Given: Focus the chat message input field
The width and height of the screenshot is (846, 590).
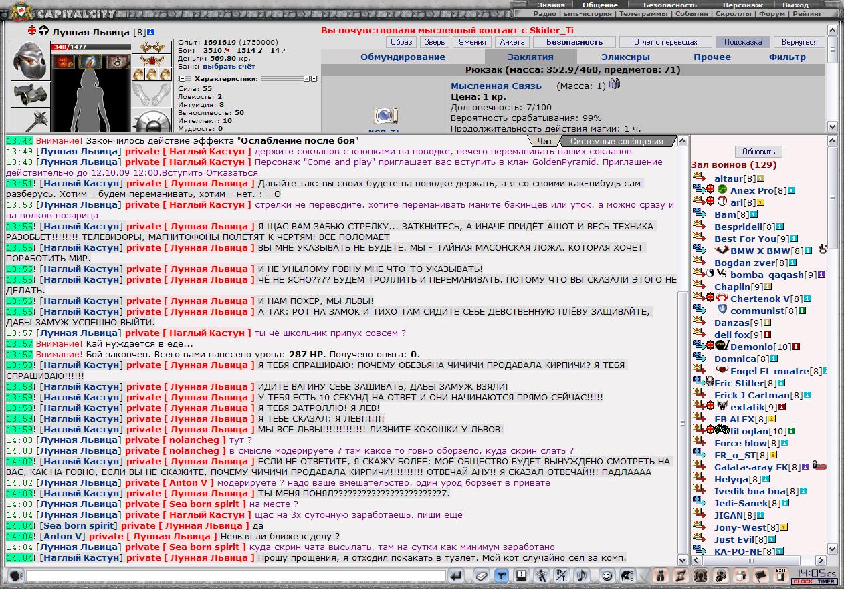Looking at the screenshot, I should click(x=235, y=575).
